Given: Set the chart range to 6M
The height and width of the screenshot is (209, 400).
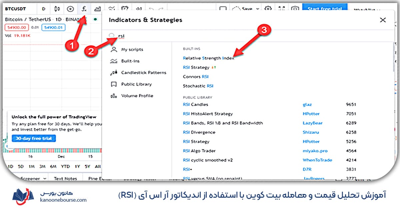Looking at the screenshot, I should (x=53, y=166).
